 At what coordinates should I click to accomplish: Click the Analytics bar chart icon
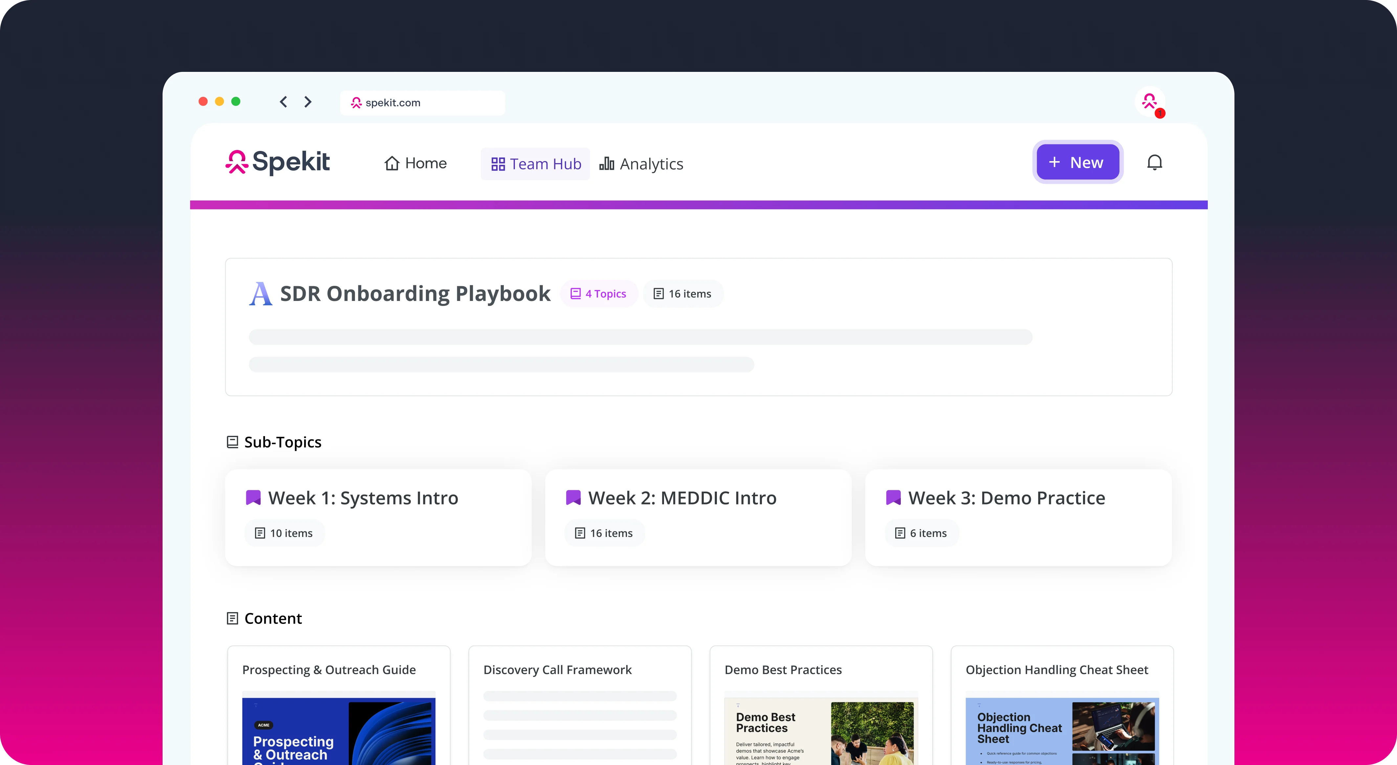coord(606,164)
